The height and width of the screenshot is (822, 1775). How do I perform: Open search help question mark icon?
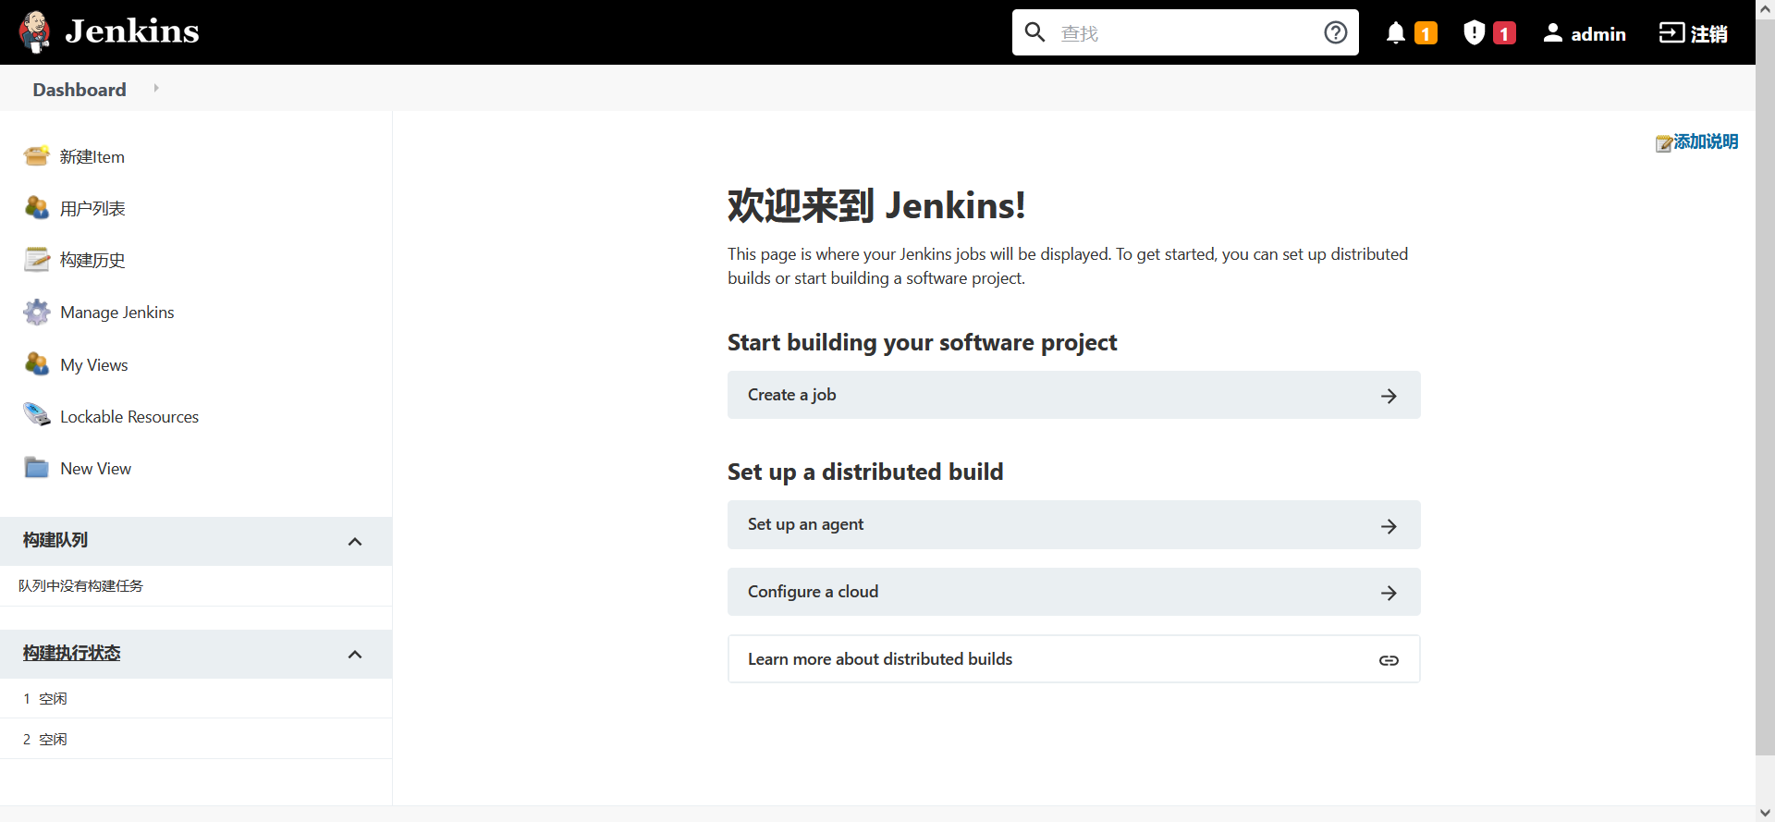pos(1336,32)
